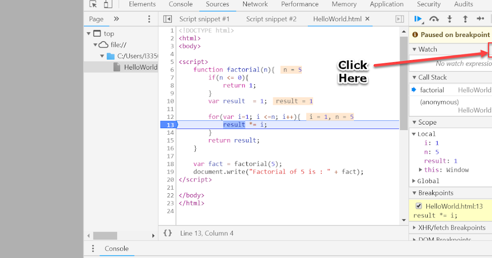The height and width of the screenshot is (258, 492).
Task: Toggle breakpoint on line 13 gutter
Action: tap(169, 124)
